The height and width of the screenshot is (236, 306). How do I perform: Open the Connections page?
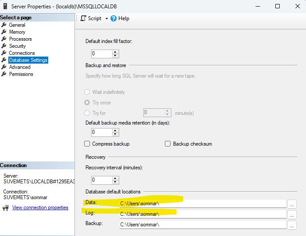22,53
